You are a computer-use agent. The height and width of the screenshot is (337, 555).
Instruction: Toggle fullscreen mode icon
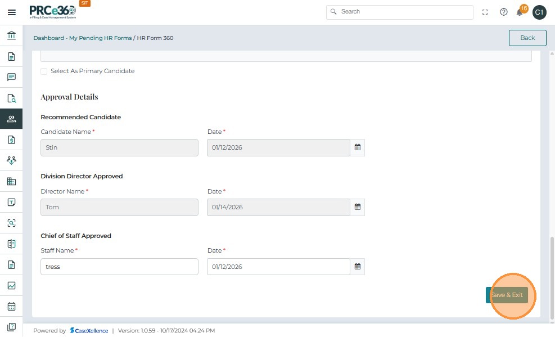(485, 12)
